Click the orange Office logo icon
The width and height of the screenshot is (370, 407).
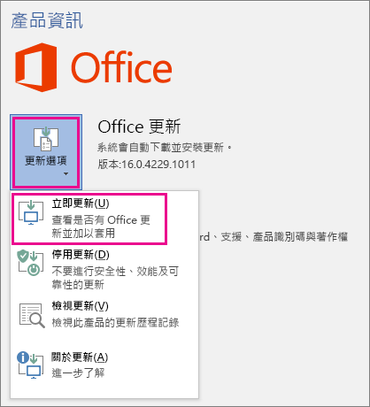(x=35, y=67)
